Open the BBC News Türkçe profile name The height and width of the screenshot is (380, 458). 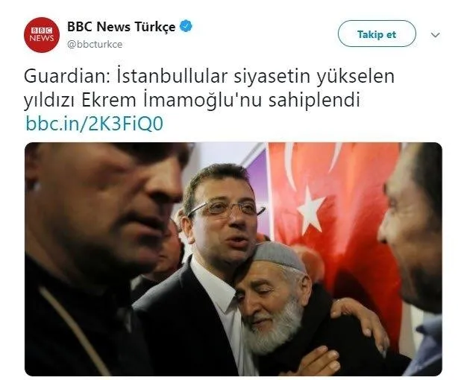tap(122, 27)
